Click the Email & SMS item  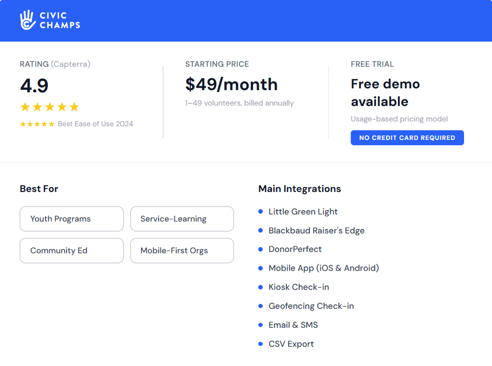pyautogui.click(x=293, y=325)
